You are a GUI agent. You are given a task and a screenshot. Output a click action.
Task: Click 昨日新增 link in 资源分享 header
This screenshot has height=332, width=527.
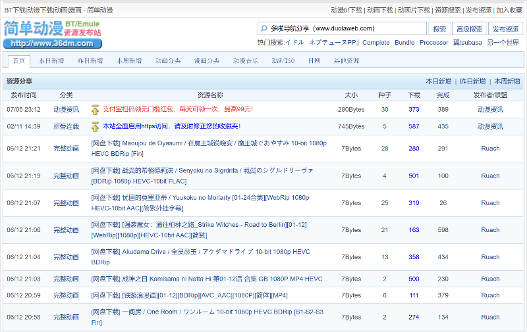[x=473, y=82]
